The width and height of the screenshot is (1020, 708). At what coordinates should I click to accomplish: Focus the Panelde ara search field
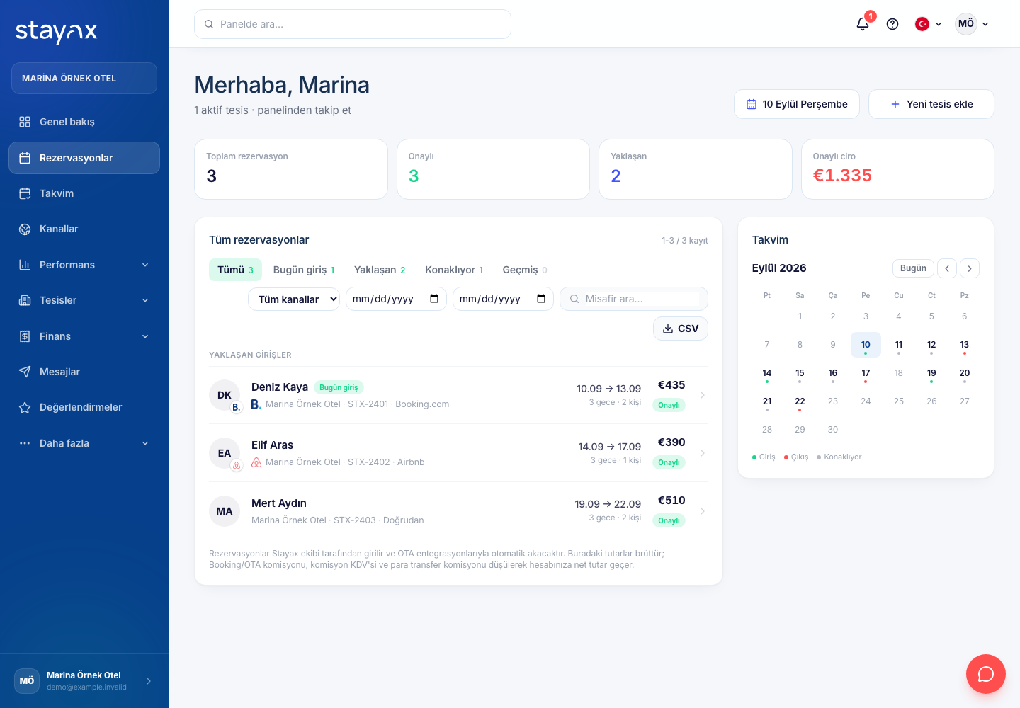[x=353, y=24]
